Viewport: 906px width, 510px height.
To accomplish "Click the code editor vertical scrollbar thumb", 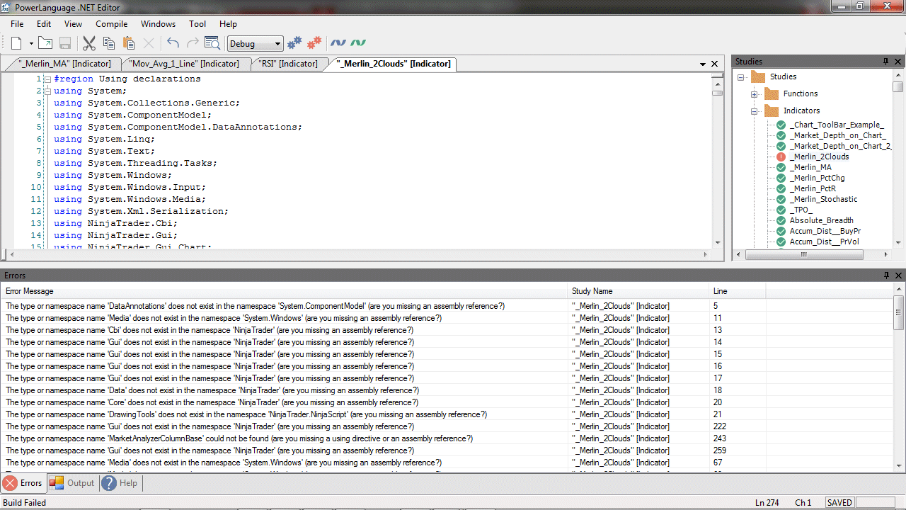I will [717, 92].
